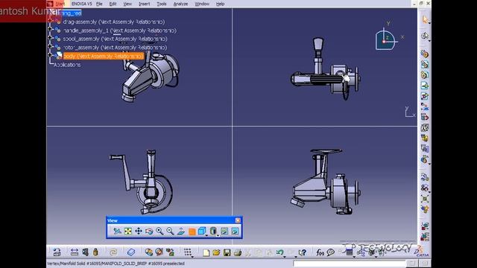Open render style dropdown arrow beside cylinder icon
The width and height of the screenshot is (477, 268).
click(218, 235)
